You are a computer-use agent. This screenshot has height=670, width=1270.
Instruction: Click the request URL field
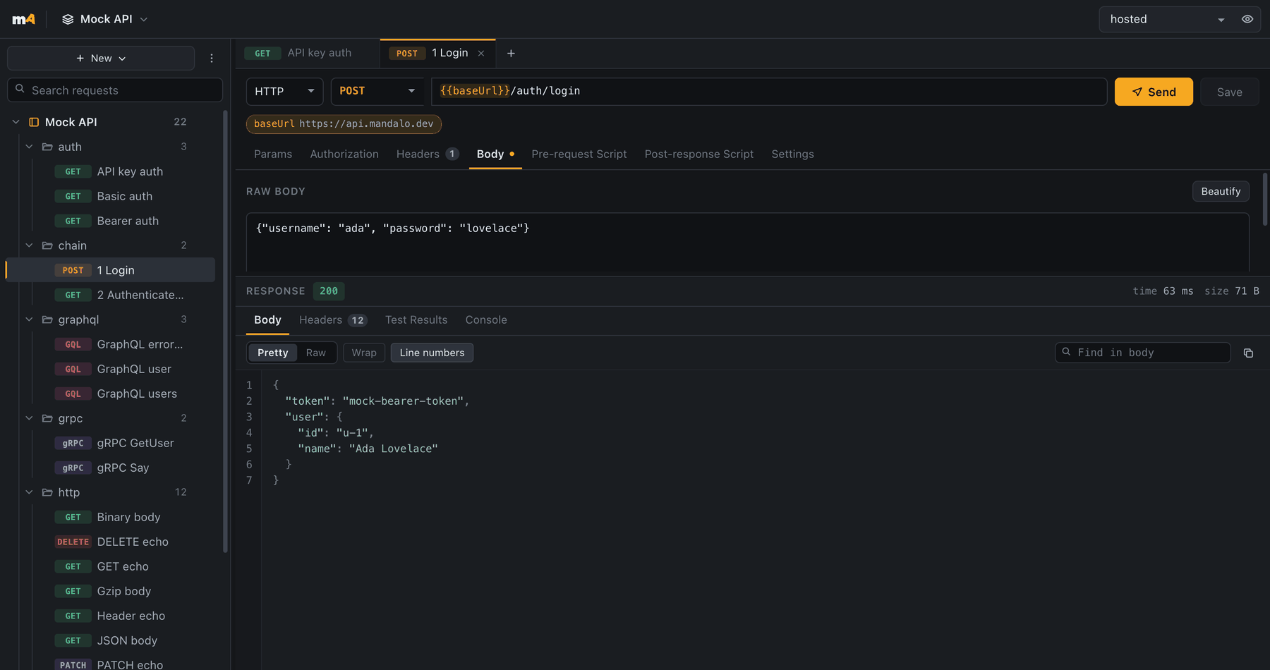point(768,91)
